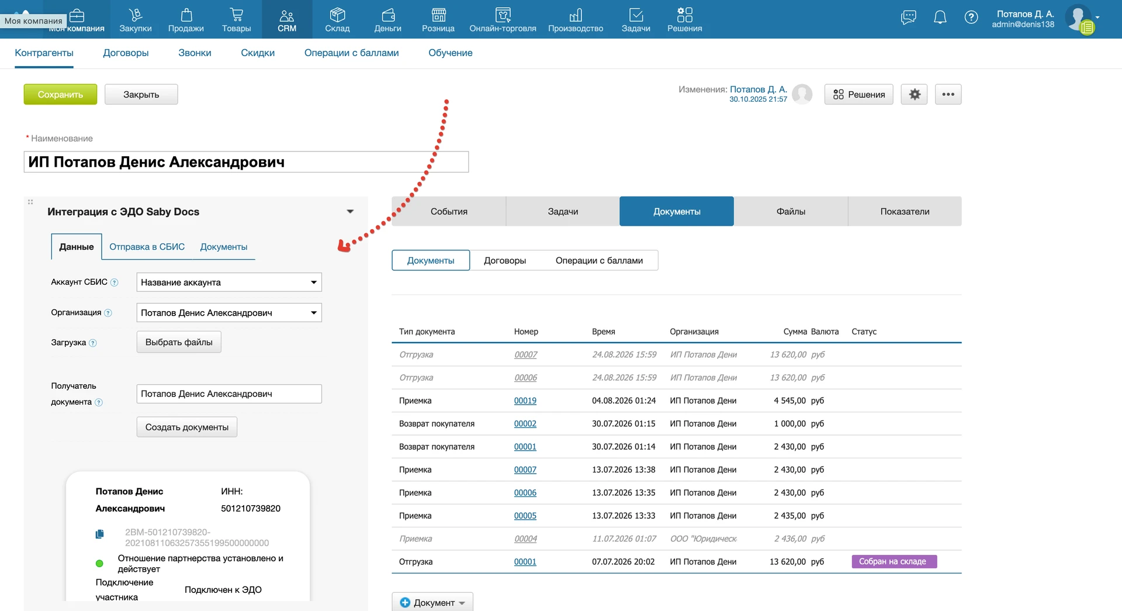Open notifications bell icon
The width and height of the screenshot is (1122, 611).
(x=940, y=18)
